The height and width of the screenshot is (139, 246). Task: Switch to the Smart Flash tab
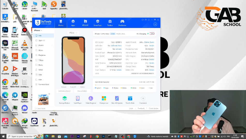click(x=98, y=23)
